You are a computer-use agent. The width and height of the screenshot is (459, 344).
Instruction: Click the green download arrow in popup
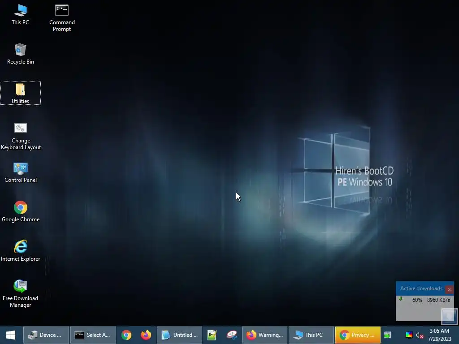coord(401,299)
